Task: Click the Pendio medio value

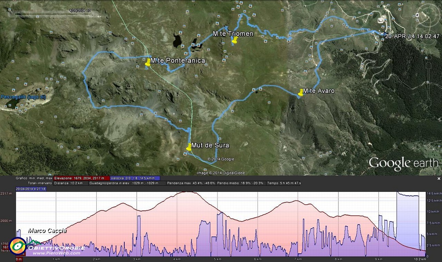Action: pos(240,183)
